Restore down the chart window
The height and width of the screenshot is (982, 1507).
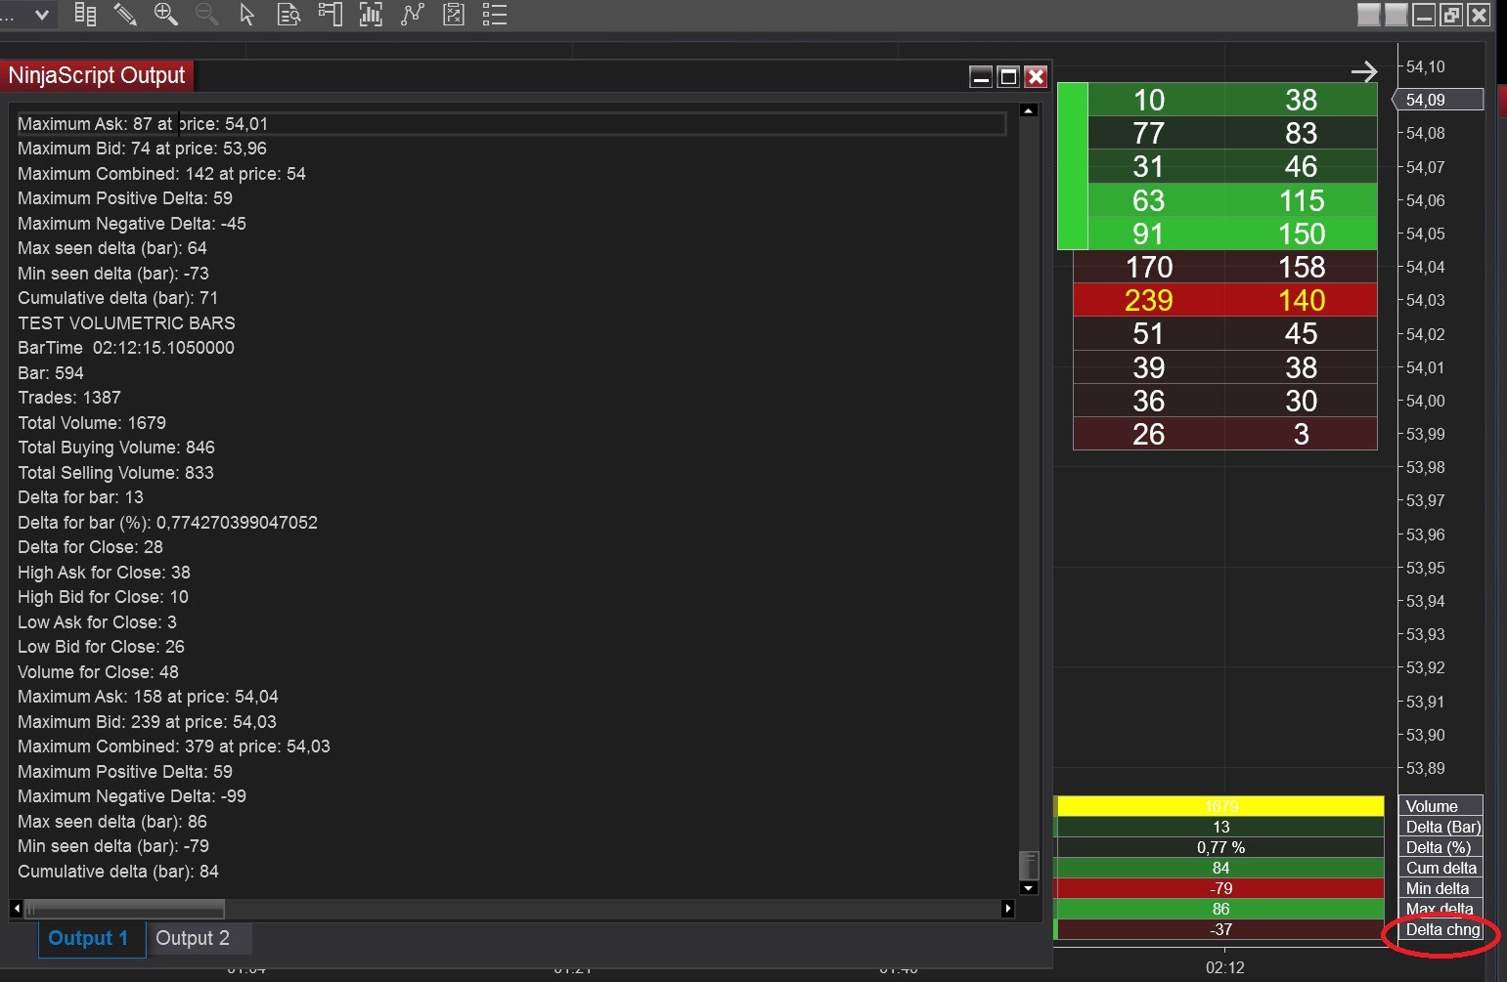tap(1451, 15)
